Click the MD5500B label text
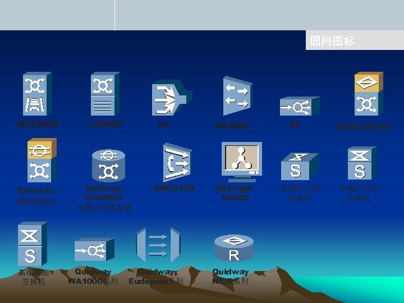 (x=38, y=124)
